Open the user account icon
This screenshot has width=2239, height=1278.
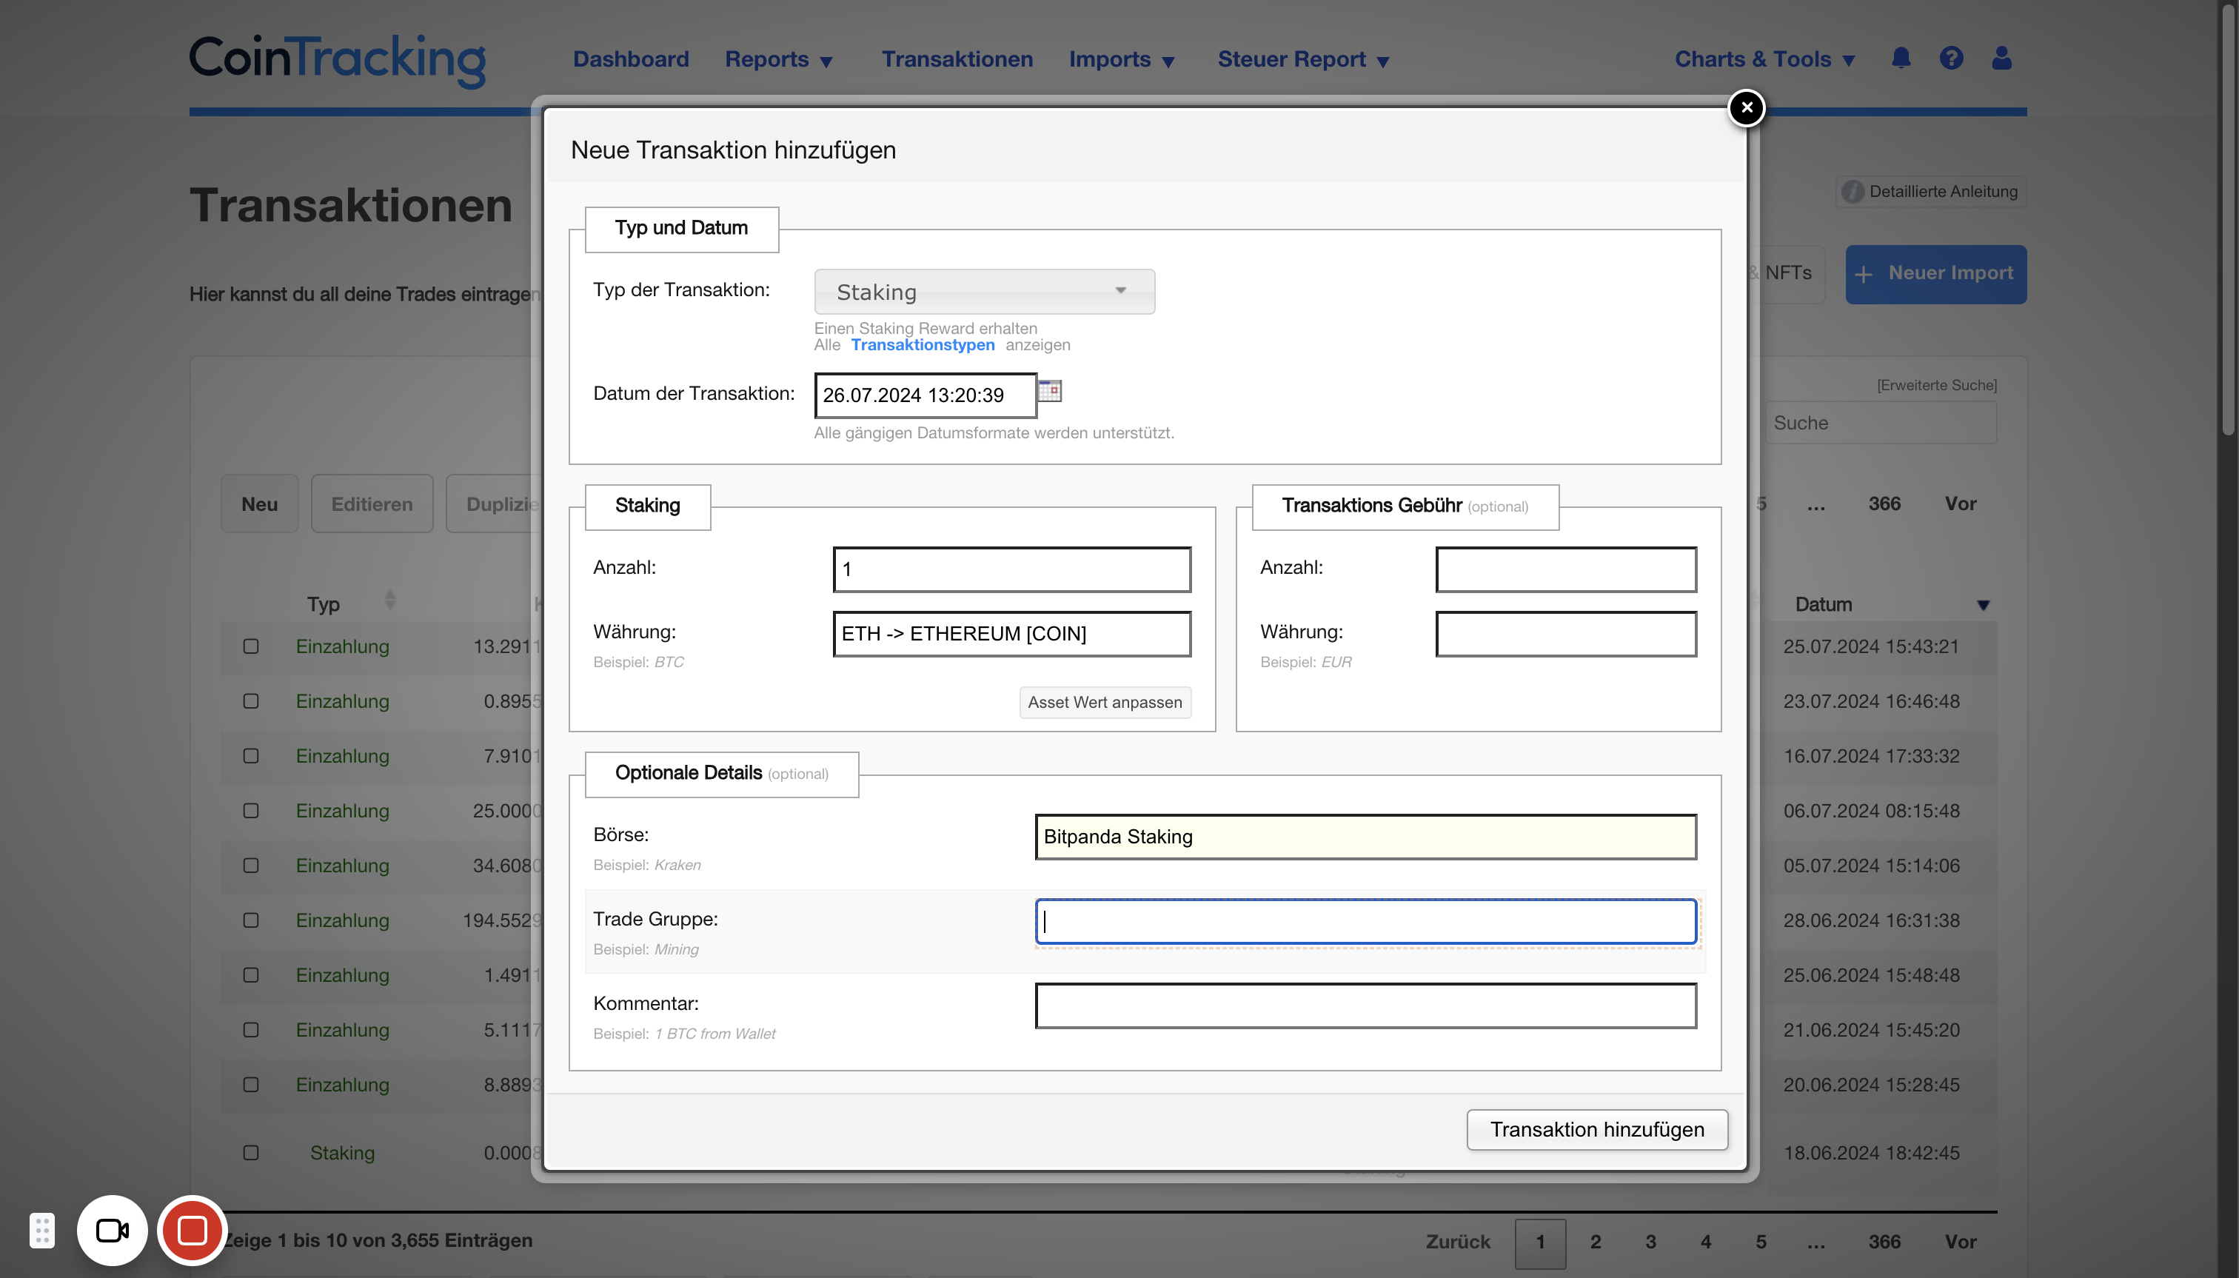point(2002,58)
